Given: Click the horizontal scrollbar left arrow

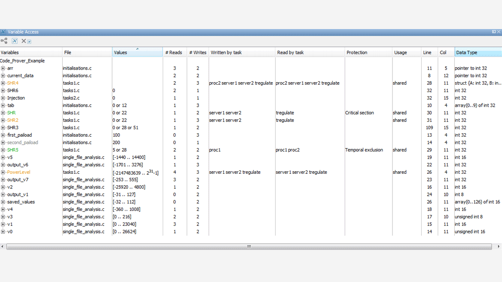Looking at the screenshot, I should 3,246.
